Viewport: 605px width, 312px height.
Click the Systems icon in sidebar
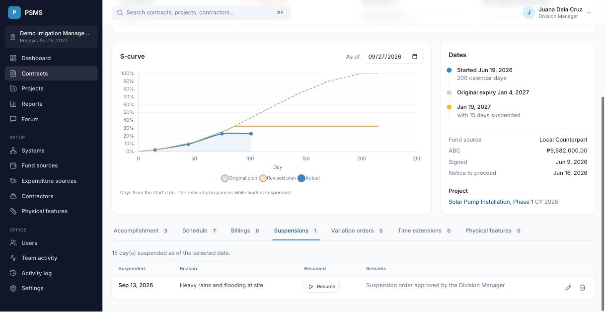(x=13, y=151)
